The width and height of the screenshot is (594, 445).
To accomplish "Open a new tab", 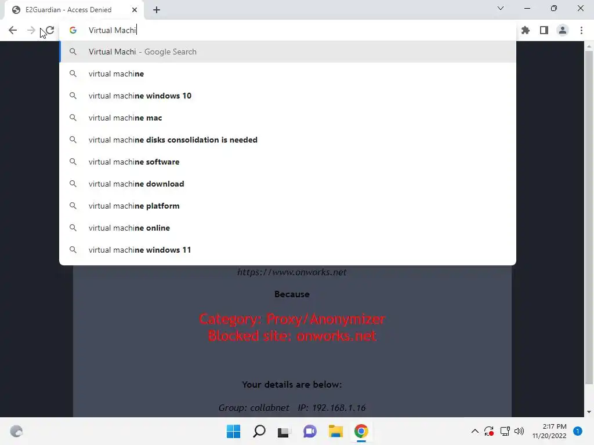I will (157, 10).
